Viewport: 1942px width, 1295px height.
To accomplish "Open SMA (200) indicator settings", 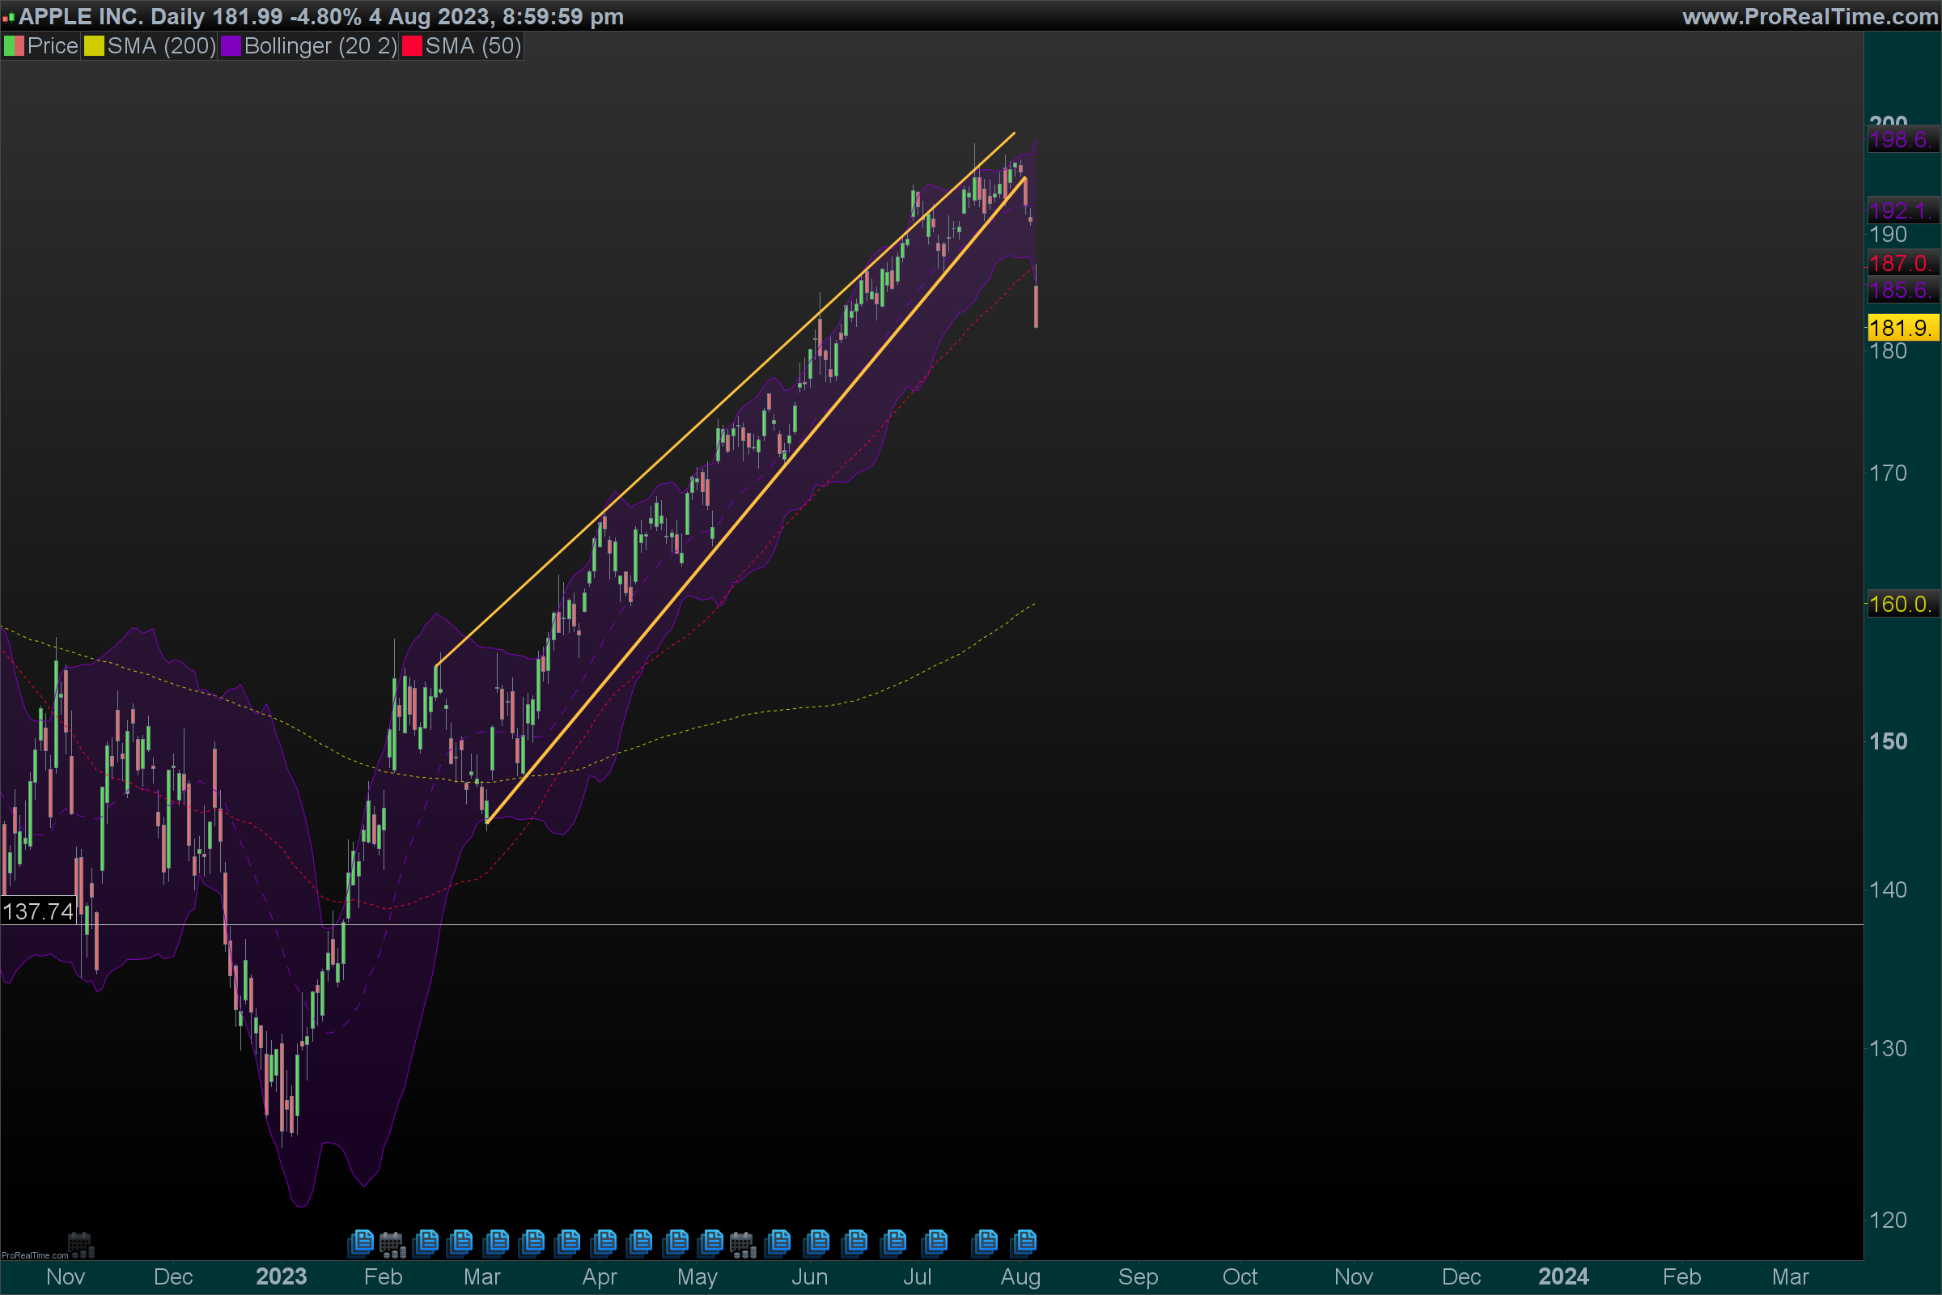I will pyautogui.click(x=161, y=46).
